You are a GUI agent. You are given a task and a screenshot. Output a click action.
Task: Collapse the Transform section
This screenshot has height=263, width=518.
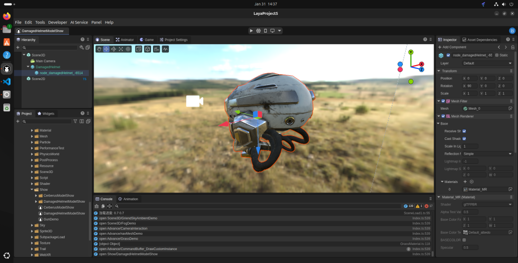tap(439, 71)
